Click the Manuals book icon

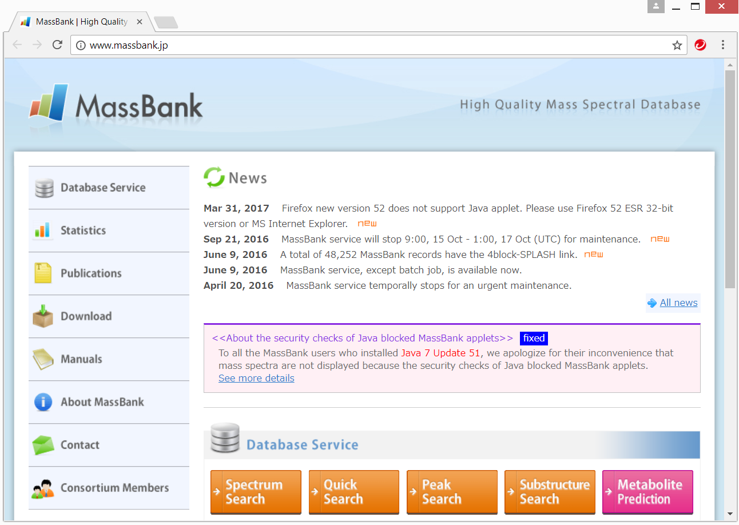click(43, 360)
